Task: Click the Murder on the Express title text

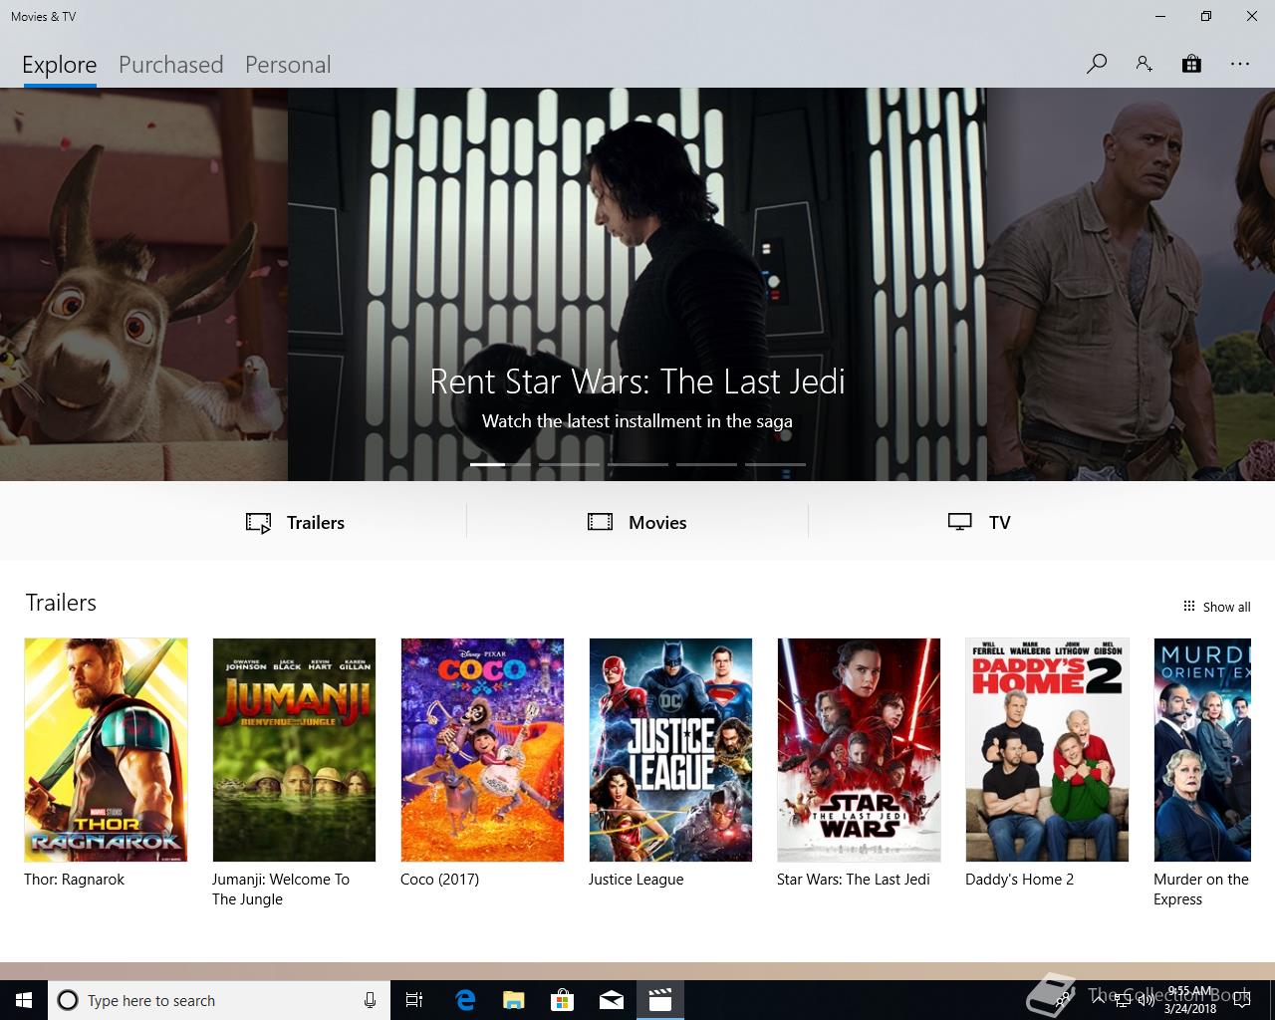Action: coord(1200,890)
